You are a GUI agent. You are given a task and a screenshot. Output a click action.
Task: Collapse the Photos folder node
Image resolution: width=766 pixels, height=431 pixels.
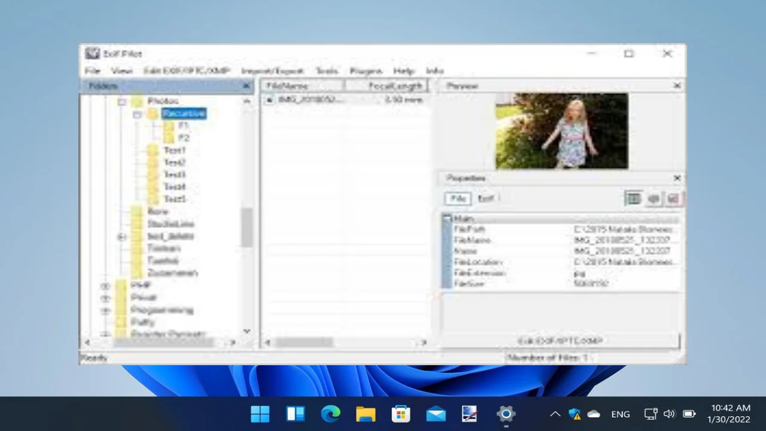(122, 102)
